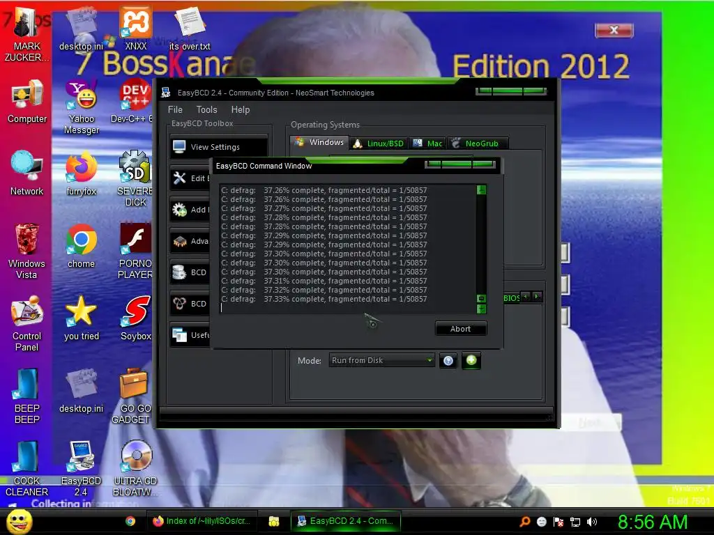Click the Advanced Settings toolbox button

pyautogui.click(x=190, y=241)
